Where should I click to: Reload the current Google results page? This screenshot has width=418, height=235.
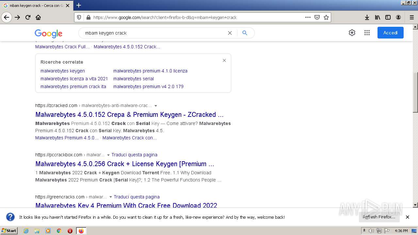coord(28,17)
